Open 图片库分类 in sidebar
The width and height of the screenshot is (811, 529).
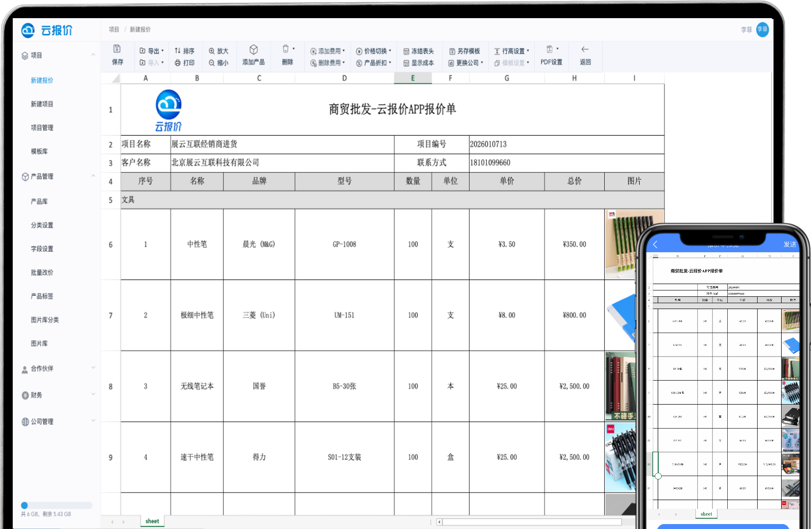tap(45, 320)
